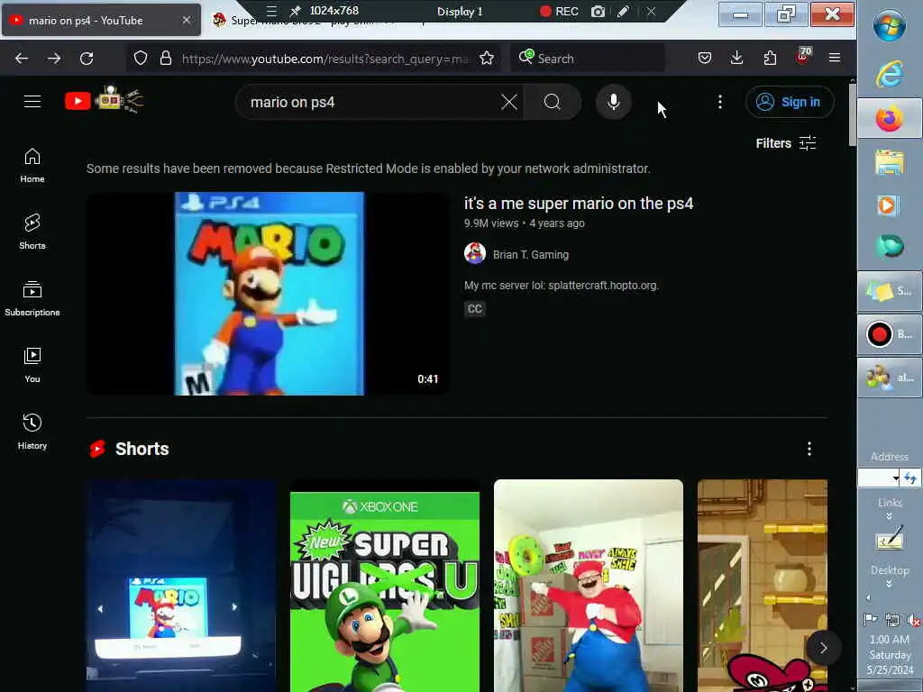This screenshot has width=923, height=692.
Task: Expand the Links toolbar chevron
Action: coord(890,516)
